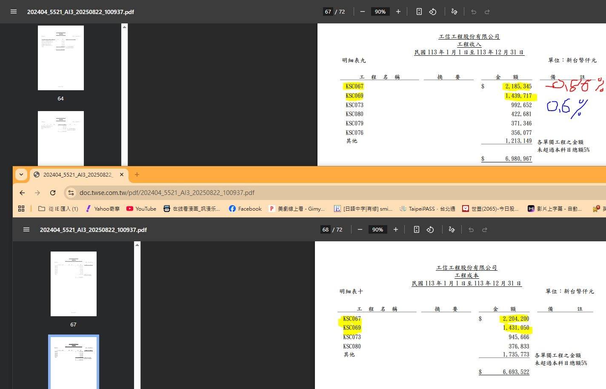Zoom out in the upper PDF toolbar
The width and height of the screenshot is (606, 389).
click(363, 11)
